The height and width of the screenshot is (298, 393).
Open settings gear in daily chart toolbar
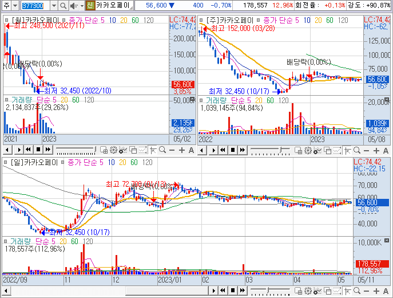click(308, 291)
